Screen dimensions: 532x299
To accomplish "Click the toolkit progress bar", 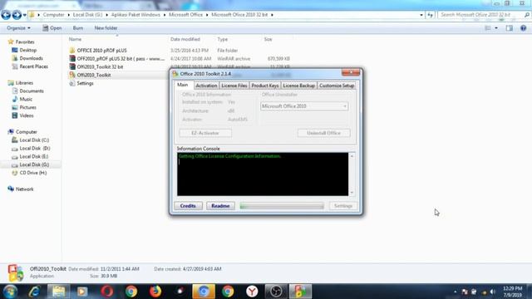I will [x=282, y=206].
